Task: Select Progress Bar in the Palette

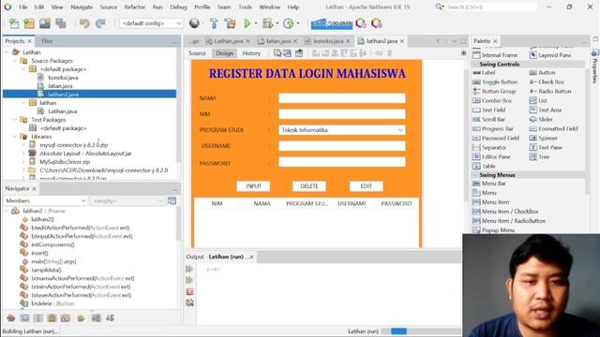Action: pos(493,129)
